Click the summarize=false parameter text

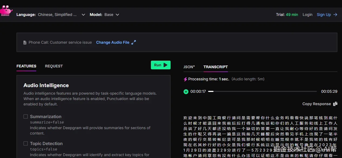[x=47, y=122]
